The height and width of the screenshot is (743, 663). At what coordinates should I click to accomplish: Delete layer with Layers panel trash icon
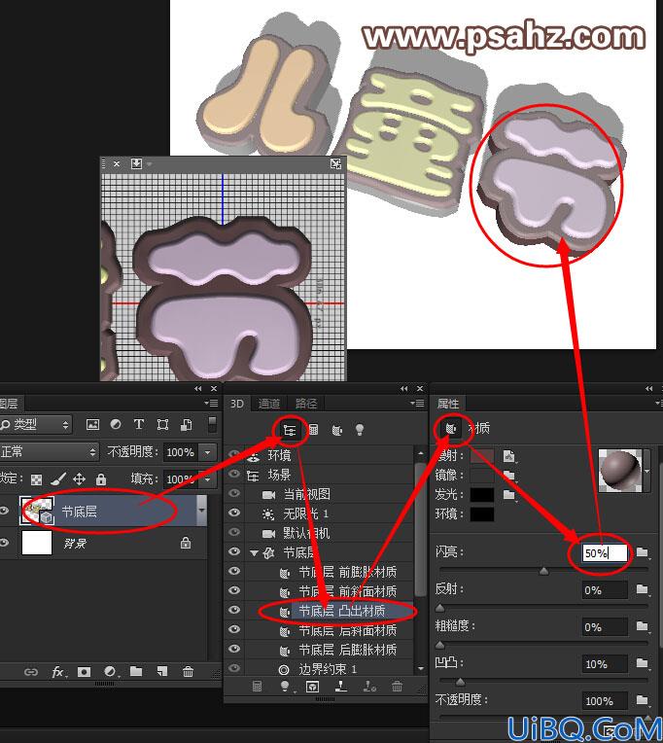point(188,671)
